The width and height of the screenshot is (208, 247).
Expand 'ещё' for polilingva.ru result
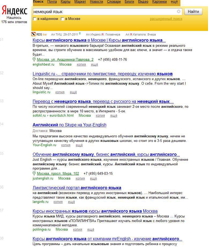[x=91, y=230]
